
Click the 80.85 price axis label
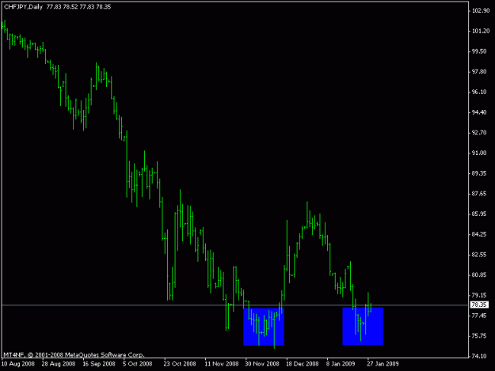point(479,274)
